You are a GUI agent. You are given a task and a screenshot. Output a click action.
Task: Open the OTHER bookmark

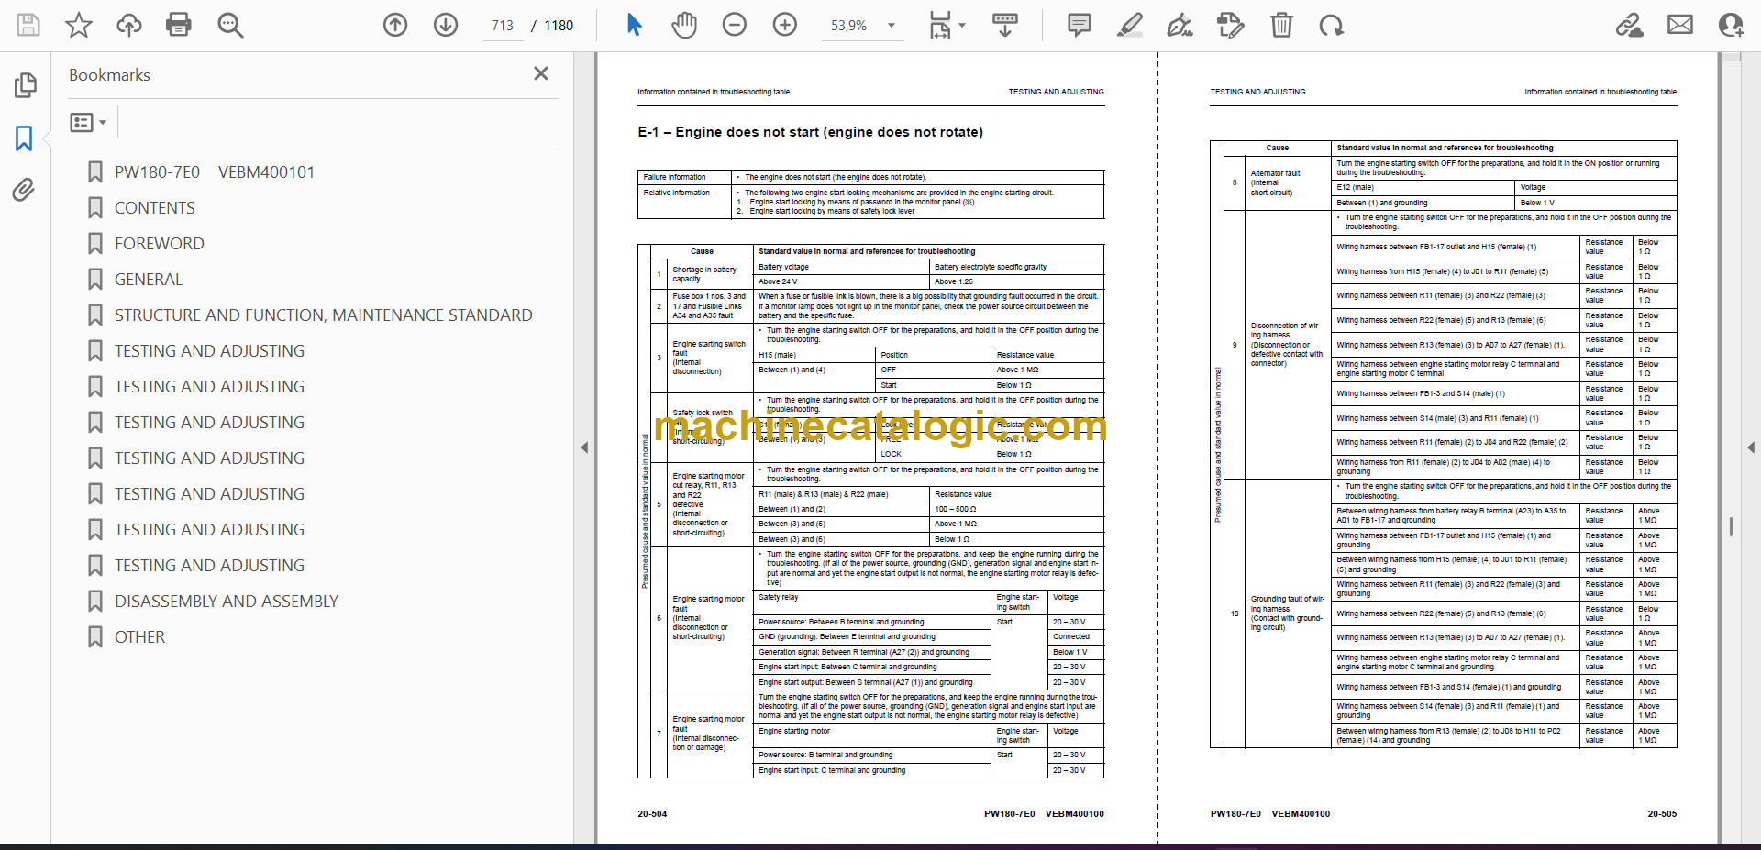(x=139, y=637)
